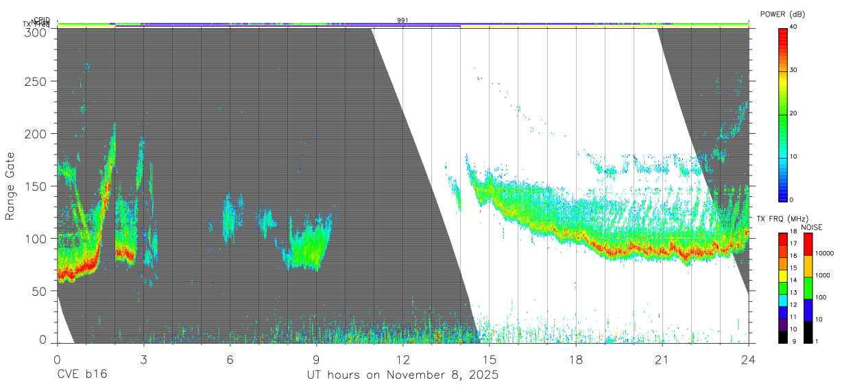842x389 pixels.
Task: Click the 14 label on the TX FRQ scale
Action: click(793, 281)
